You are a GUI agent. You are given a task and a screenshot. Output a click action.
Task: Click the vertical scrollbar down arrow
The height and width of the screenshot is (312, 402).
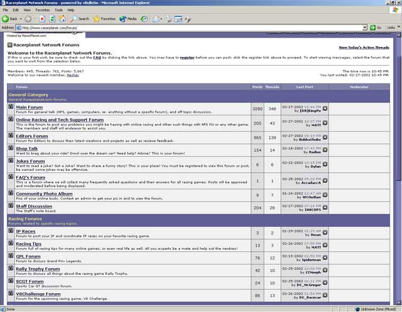(x=399, y=303)
